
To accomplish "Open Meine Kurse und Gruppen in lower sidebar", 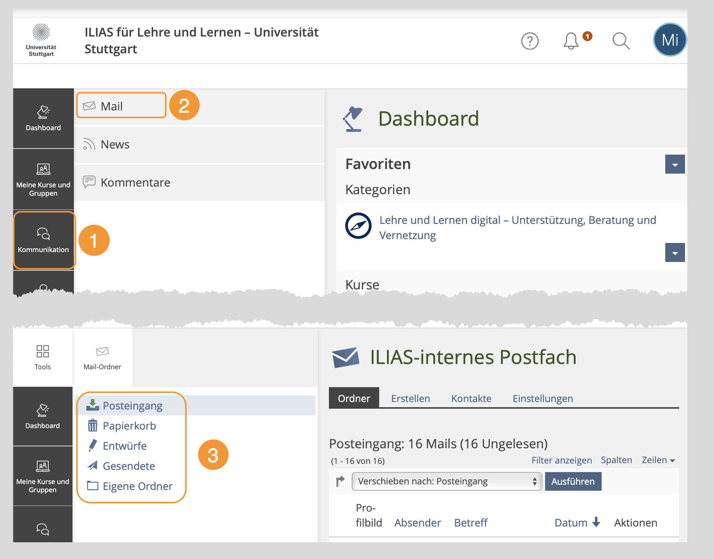I will tap(43, 476).
